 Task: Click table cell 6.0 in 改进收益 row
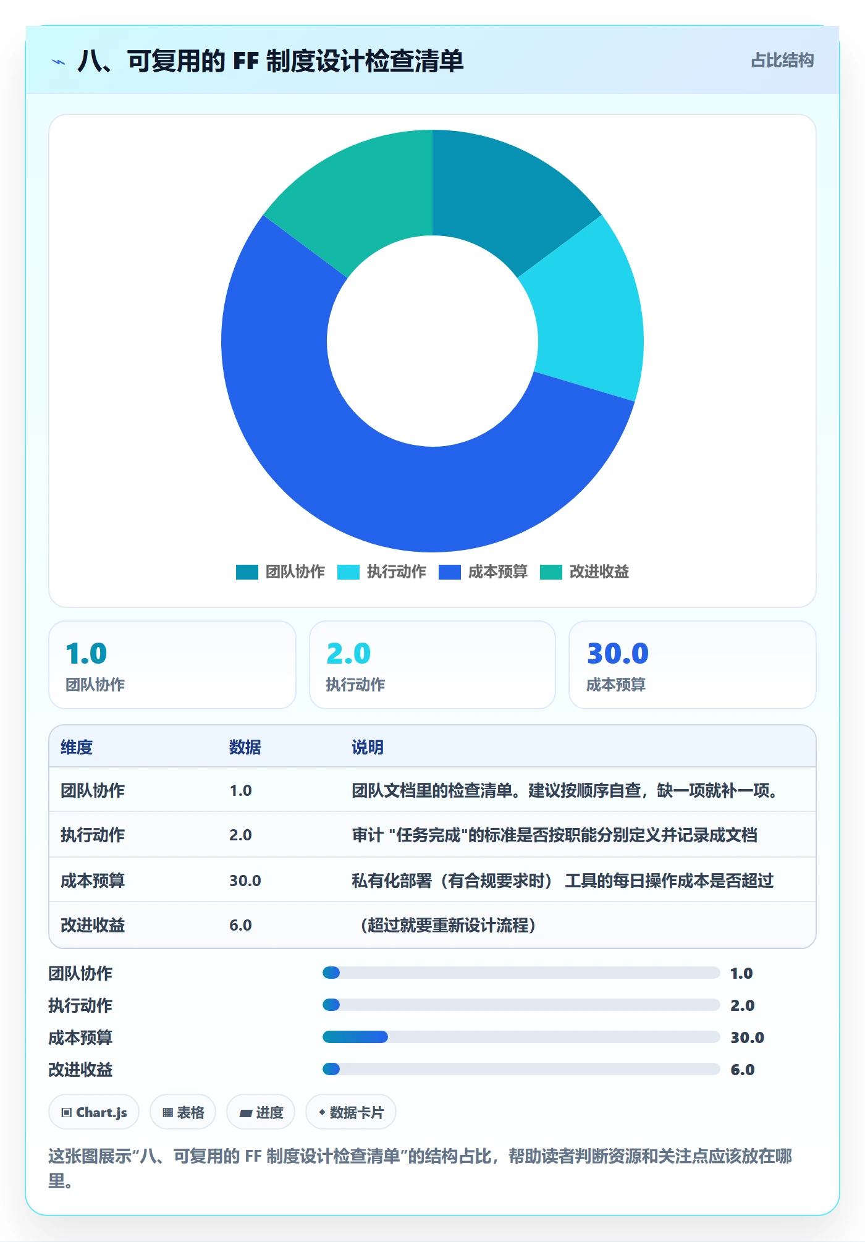point(240,925)
